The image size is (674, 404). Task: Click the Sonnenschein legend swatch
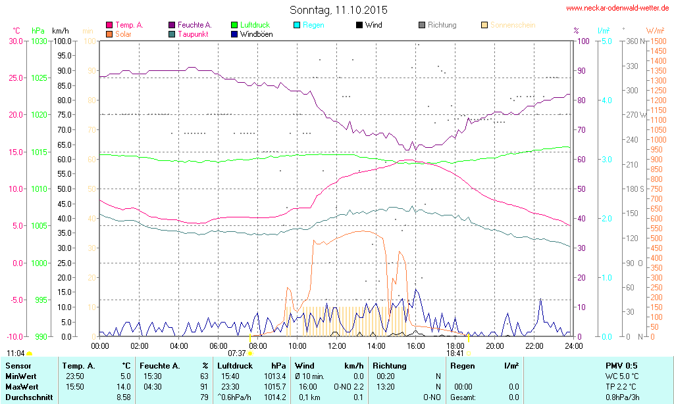[484, 26]
